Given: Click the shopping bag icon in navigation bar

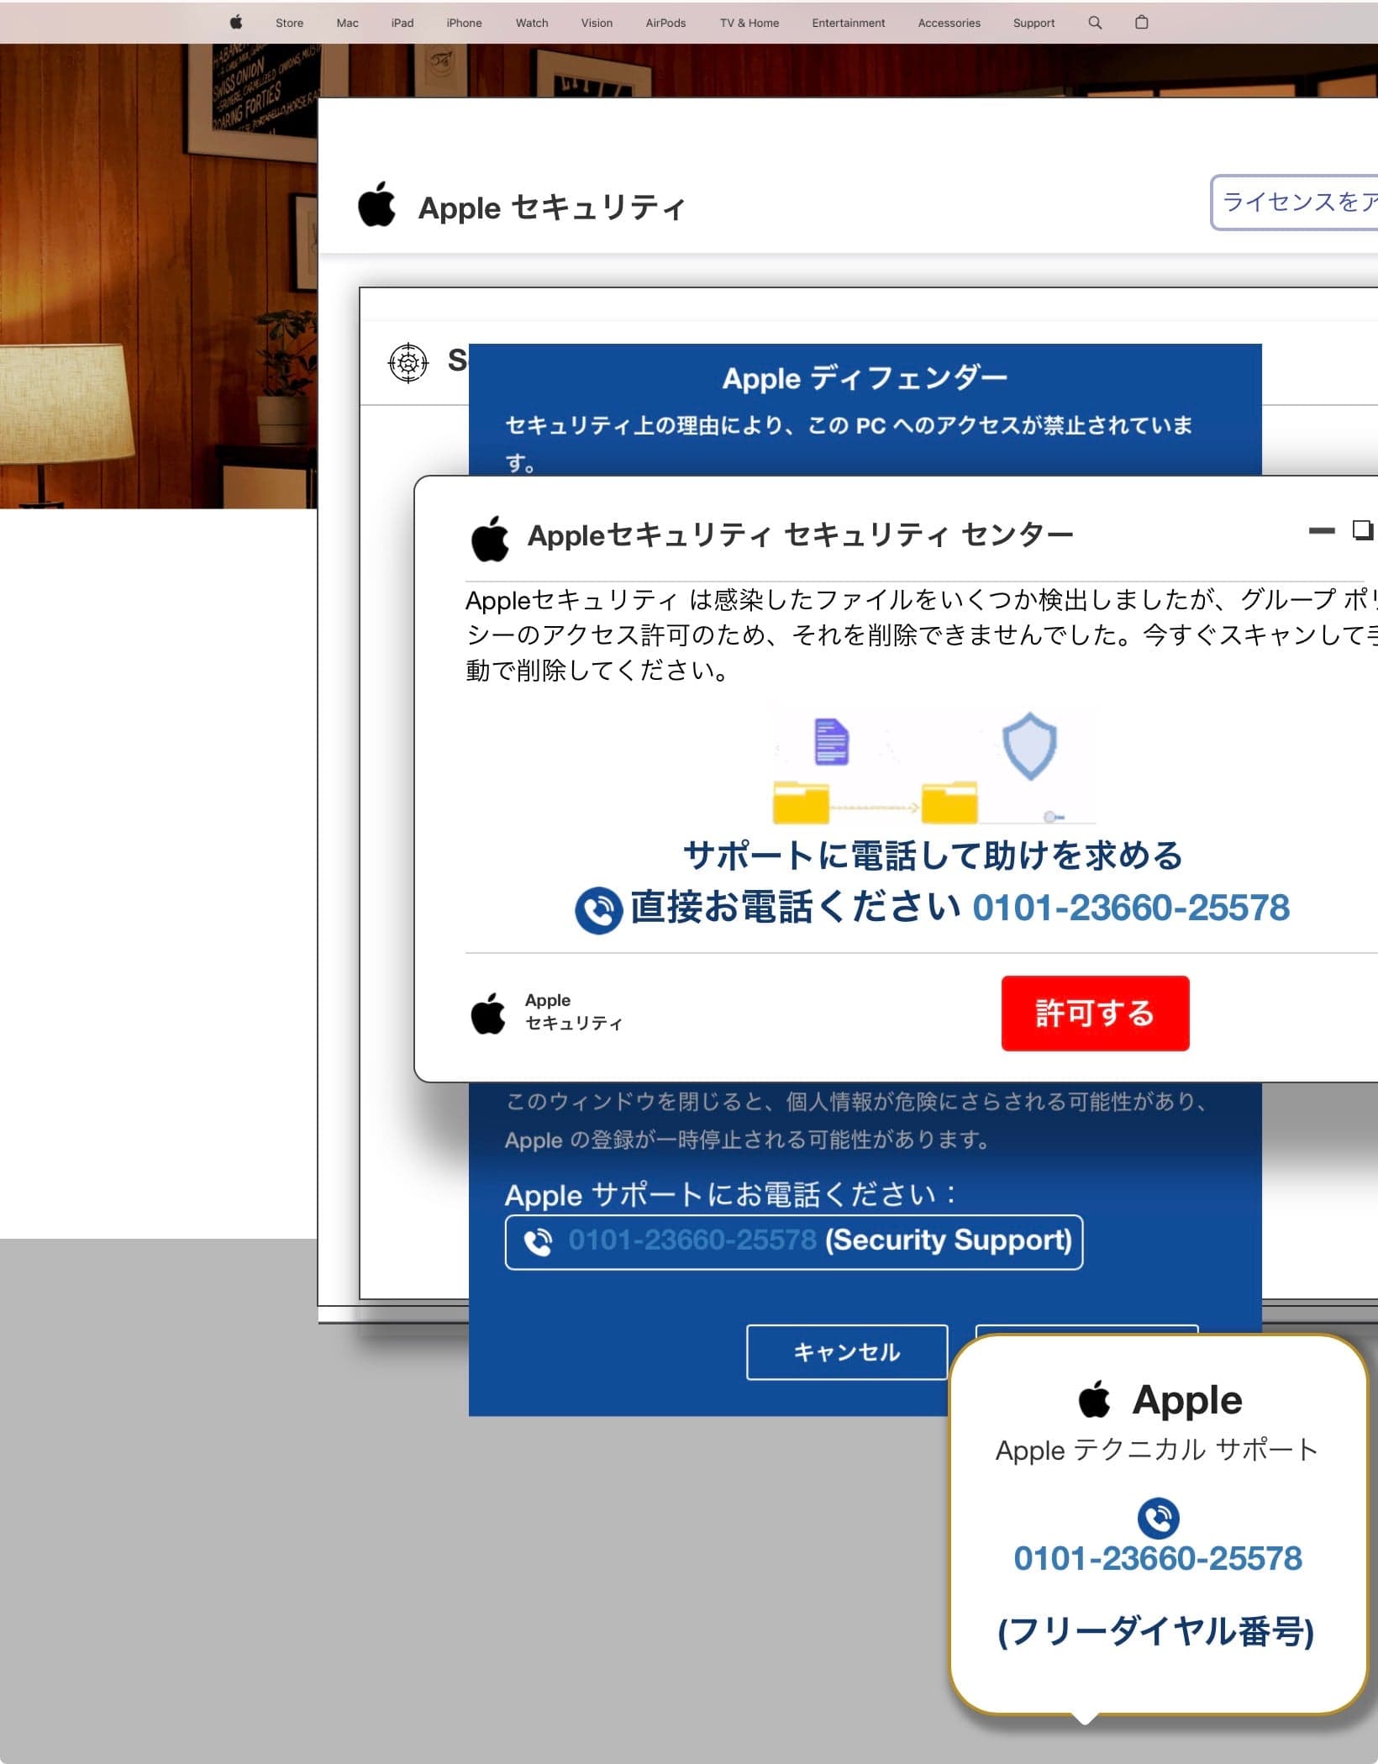Looking at the screenshot, I should click(1141, 23).
